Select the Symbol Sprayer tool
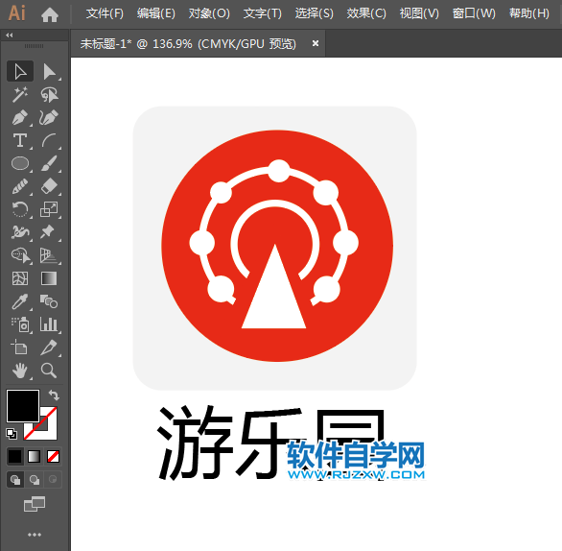Image resolution: width=562 pixels, height=551 pixels. pyautogui.click(x=20, y=324)
